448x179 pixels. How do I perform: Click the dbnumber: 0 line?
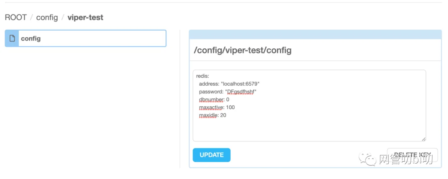(214, 100)
